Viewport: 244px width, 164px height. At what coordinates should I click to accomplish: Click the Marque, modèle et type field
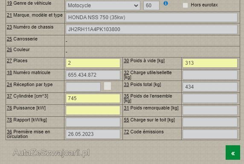tap(151, 17)
